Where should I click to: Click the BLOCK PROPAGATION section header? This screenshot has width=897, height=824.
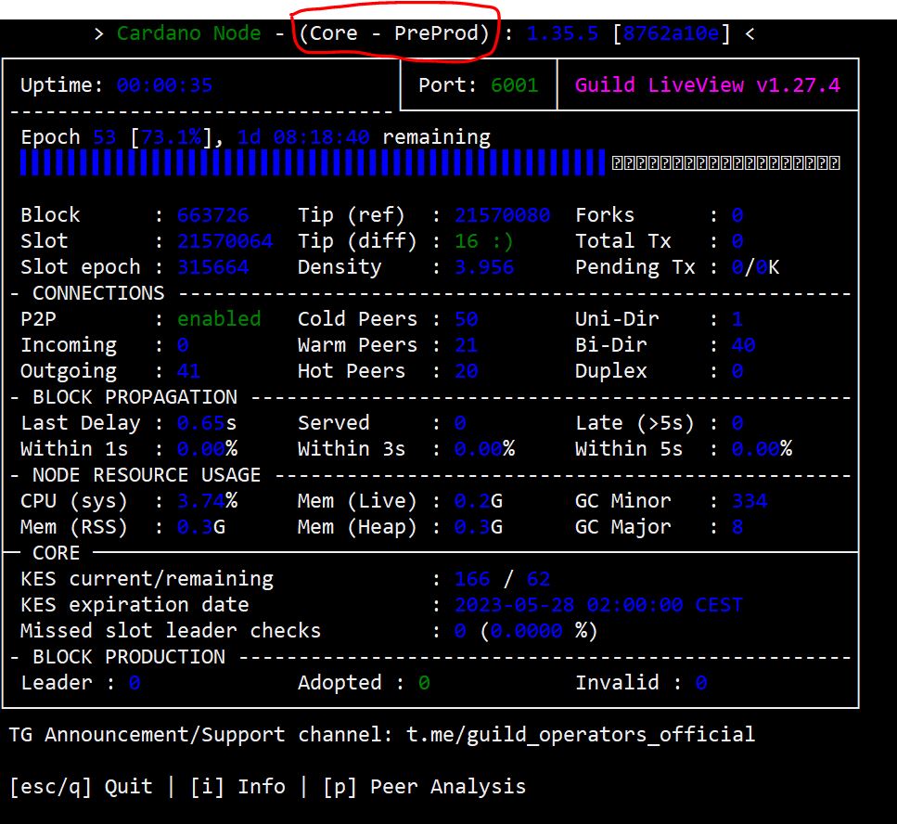coord(135,397)
